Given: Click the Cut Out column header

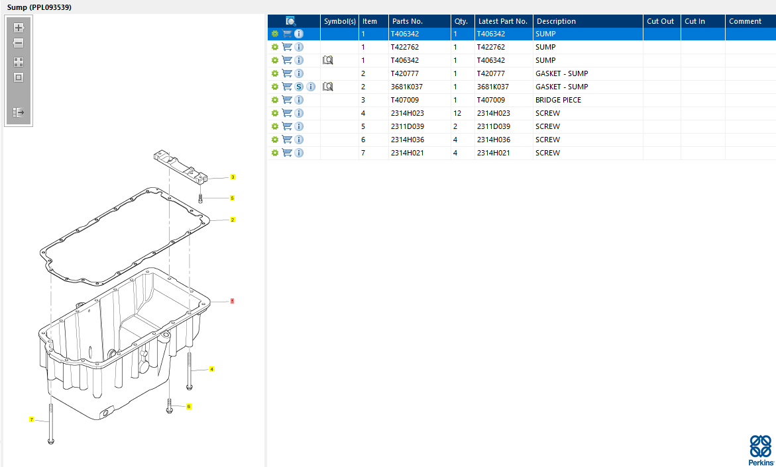Looking at the screenshot, I should 661,21.
